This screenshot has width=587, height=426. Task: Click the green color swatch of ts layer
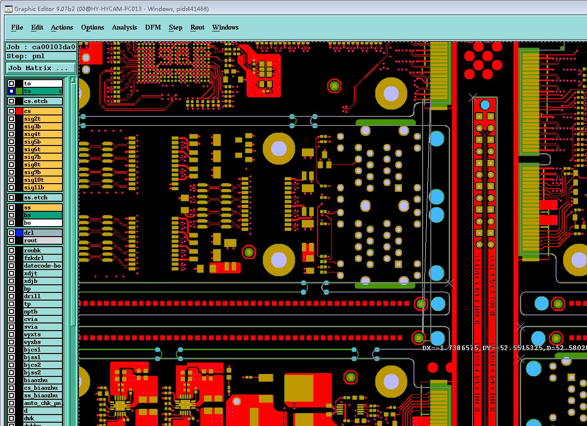19,91
